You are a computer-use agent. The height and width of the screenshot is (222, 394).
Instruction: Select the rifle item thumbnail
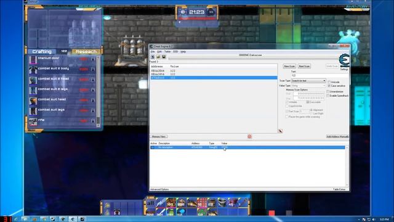tap(33, 121)
